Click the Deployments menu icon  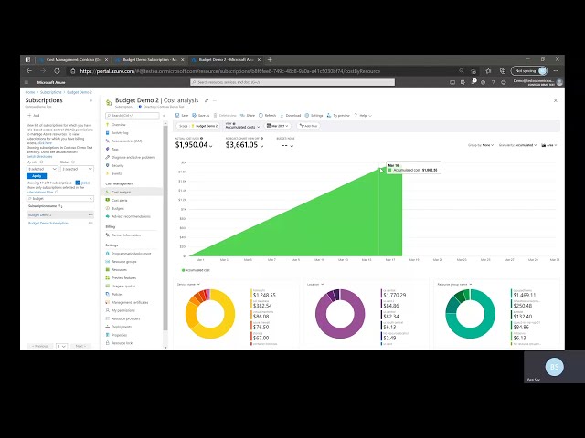(x=108, y=327)
